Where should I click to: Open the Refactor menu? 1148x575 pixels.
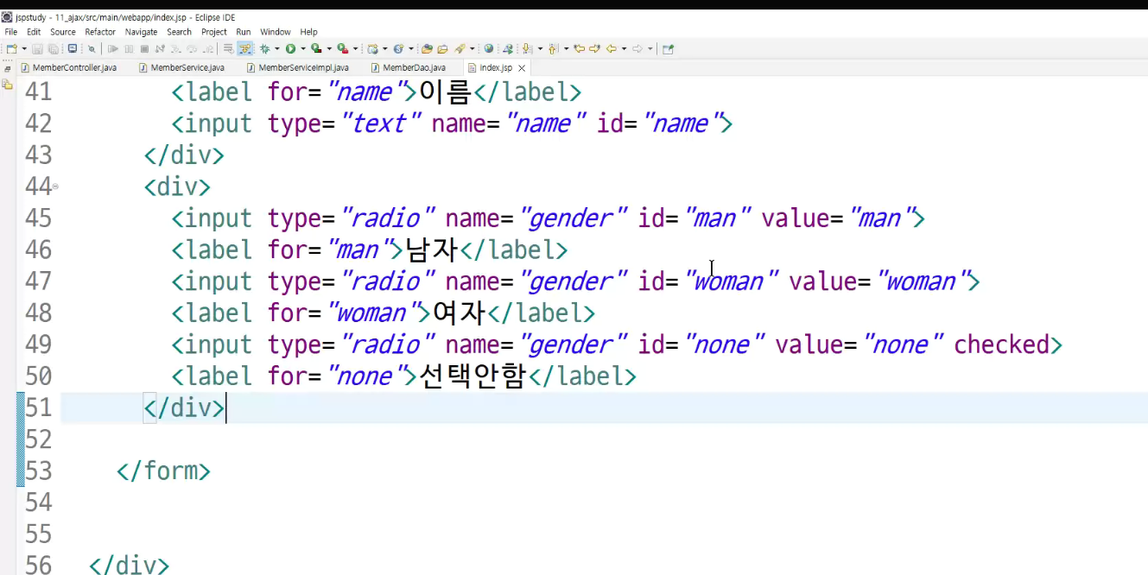pos(100,32)
